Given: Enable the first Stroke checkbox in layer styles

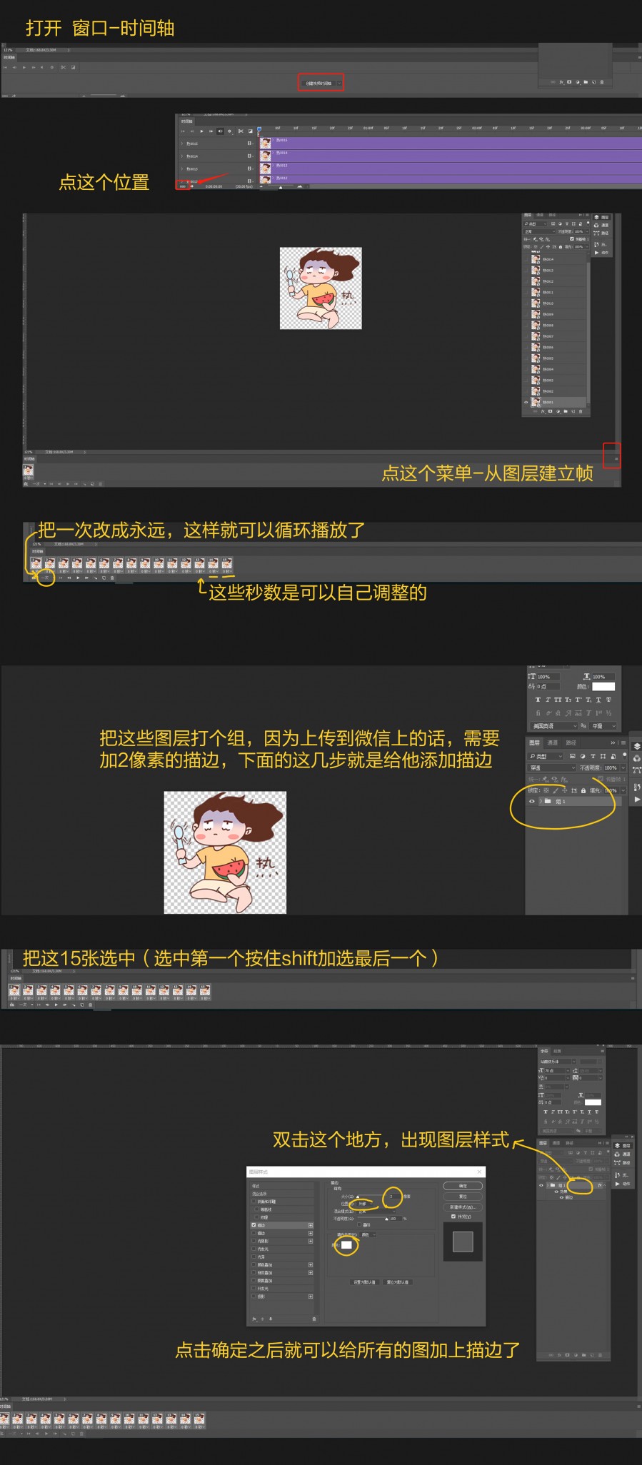Looking at the screenshot, I should (254, 1225).
